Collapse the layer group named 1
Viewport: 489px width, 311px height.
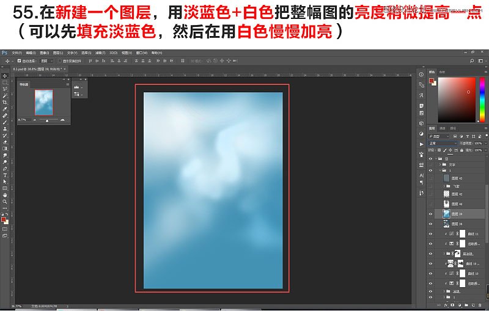click(440, 170)
